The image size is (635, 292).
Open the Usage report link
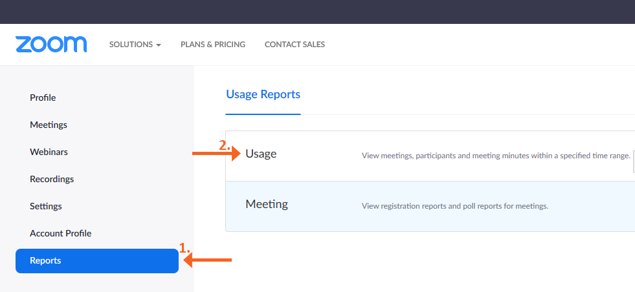(261, 154)
